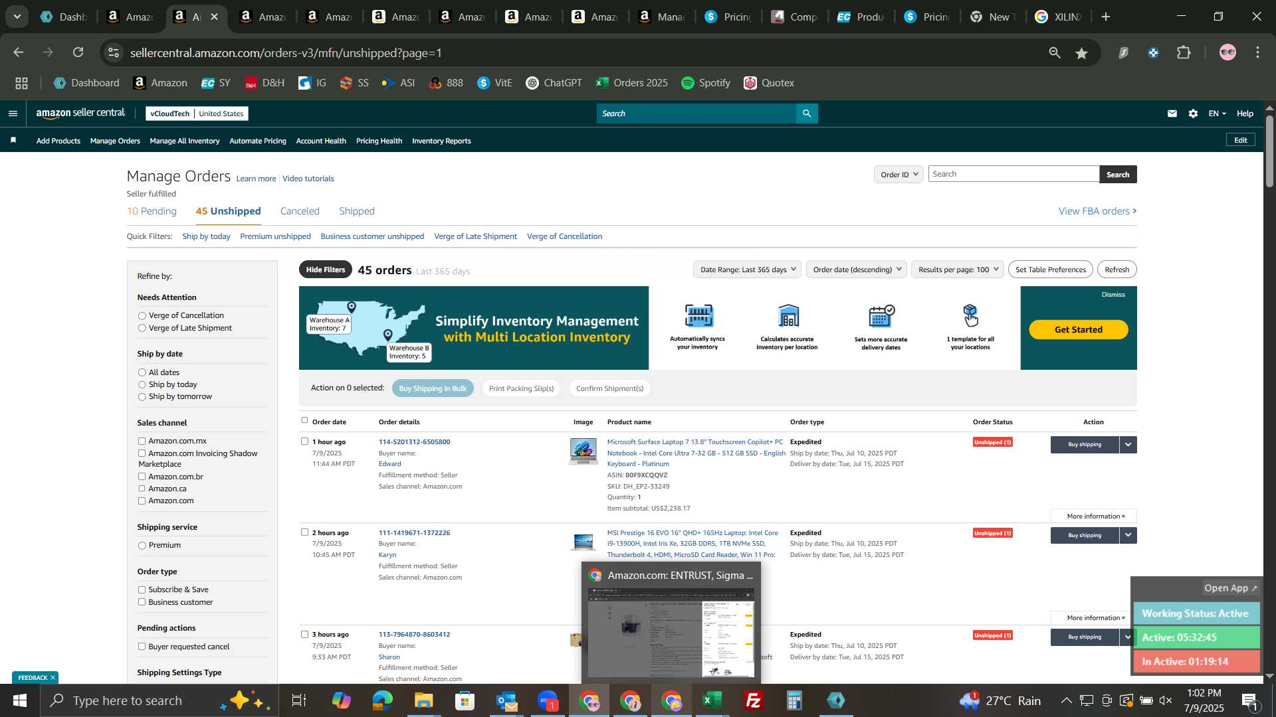The image size is (1276, 717).
Task: Select Ship by tomorrow radio option
Action: point(142,397)
